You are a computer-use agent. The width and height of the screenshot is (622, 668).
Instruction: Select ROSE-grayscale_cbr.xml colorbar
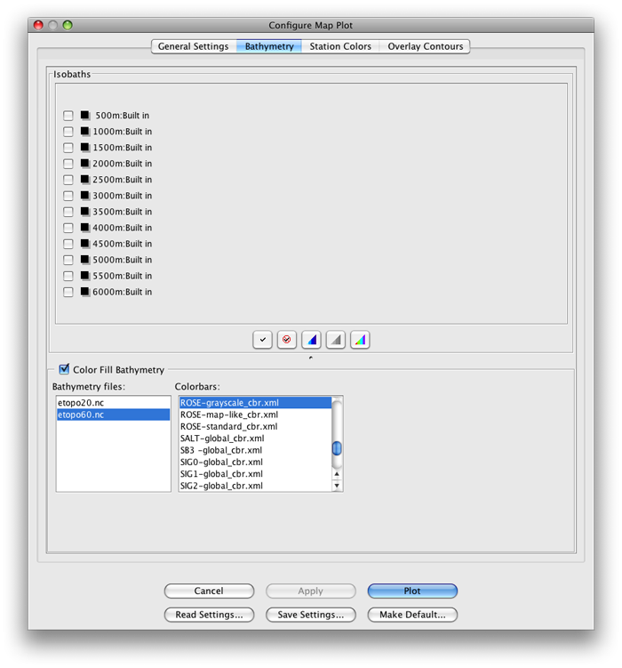coord(255,403)
